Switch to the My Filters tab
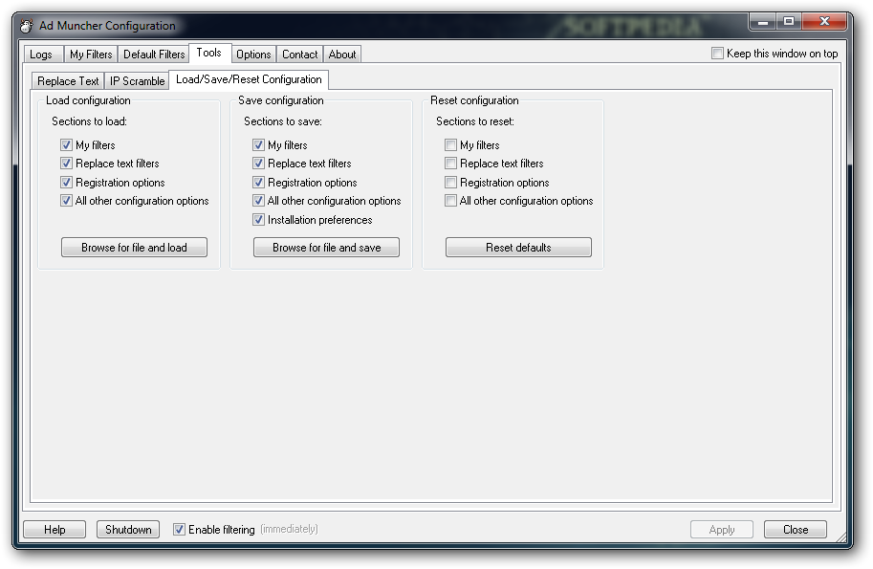This screenshot has width=873, height=569. tap(91, 54)
